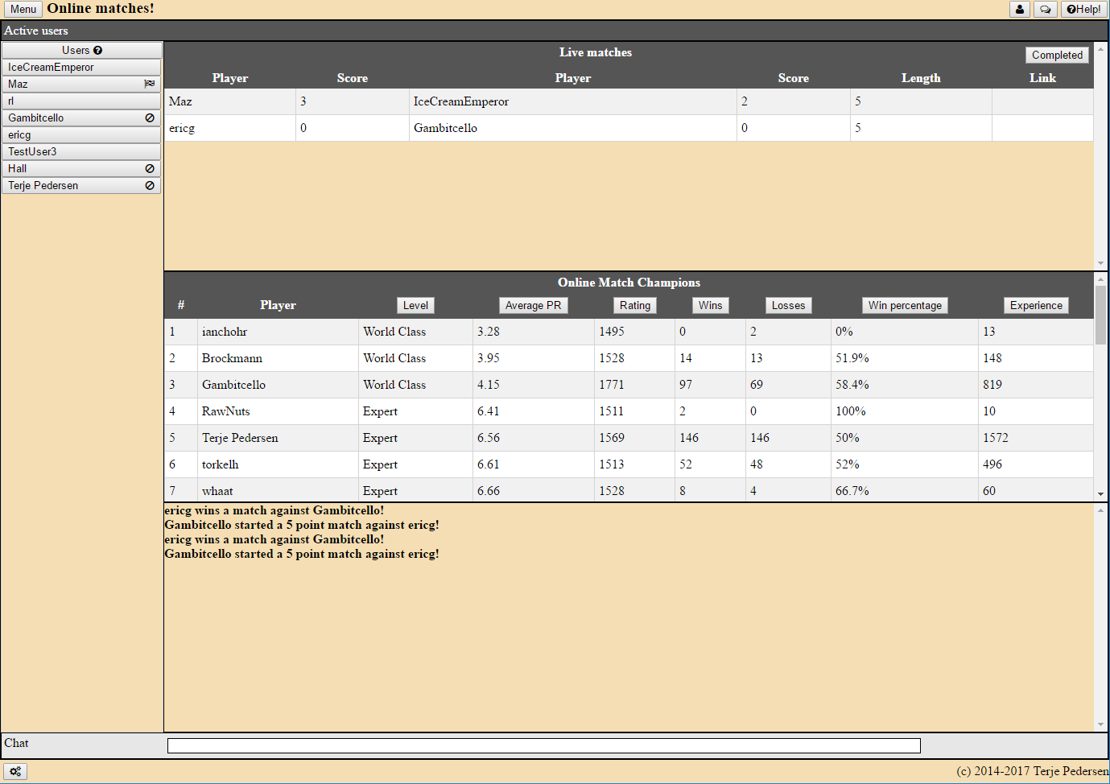The height and width of the screenshot is (784, 1110).
Task: Select user IceCreamEmperor in list
Action: coord(81,67)
